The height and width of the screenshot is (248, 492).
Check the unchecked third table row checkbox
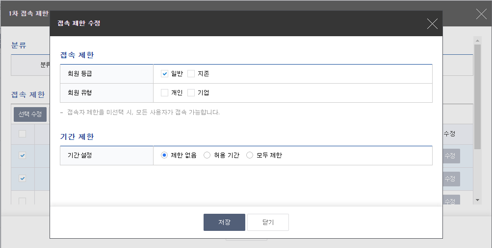click(23, 201)
